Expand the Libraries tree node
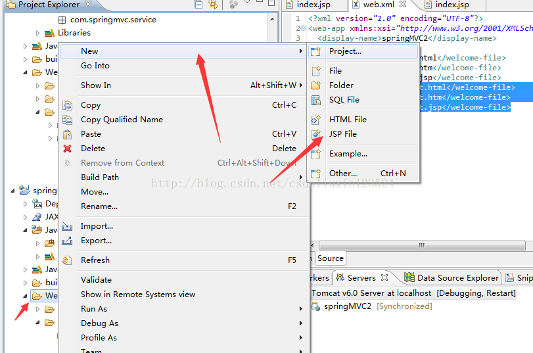The width and height of the screenshot is (533, 353). click(x=37, y=33)
